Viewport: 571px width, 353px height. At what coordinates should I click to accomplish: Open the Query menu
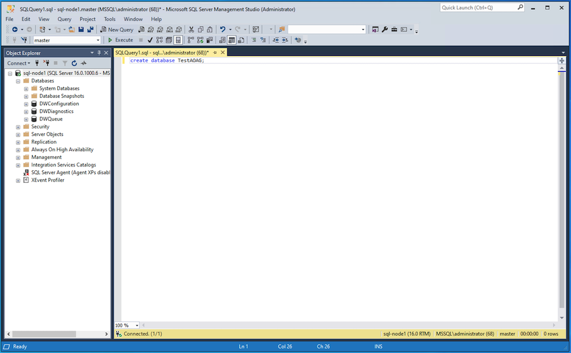pyautogui.click(x=64, y=19)
